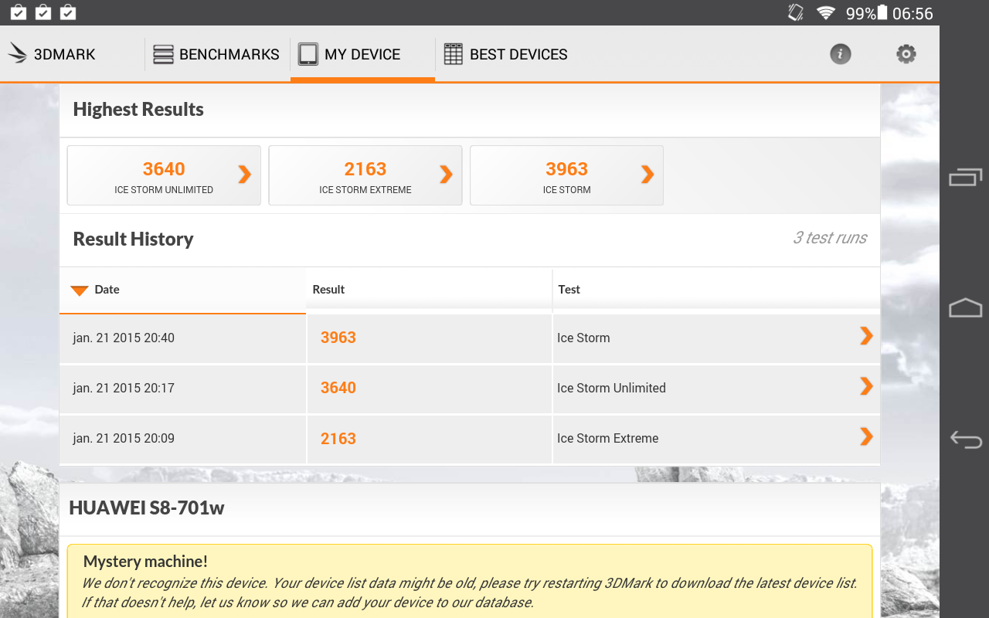The height and width of the screenshot is (618, 989).
Task: Toggle Date column sort order arrow
Action: (80, 290)
